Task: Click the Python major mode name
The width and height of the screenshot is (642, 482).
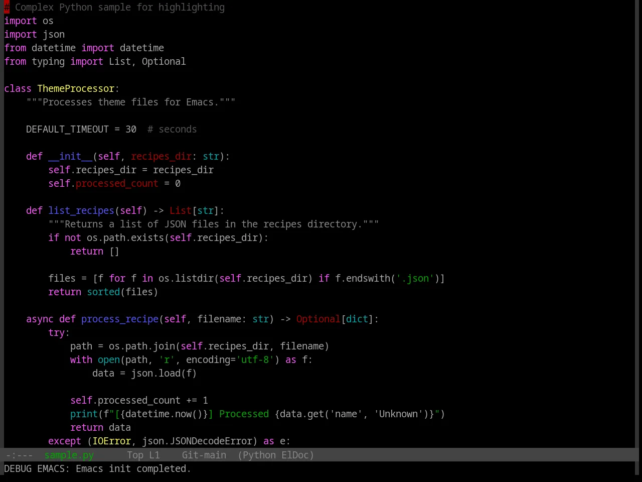Action: click(259, 455)
